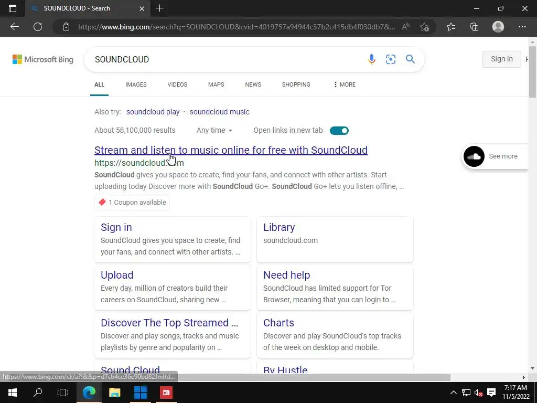Click Sign in button at top right
537x403 pixels.
502,59
